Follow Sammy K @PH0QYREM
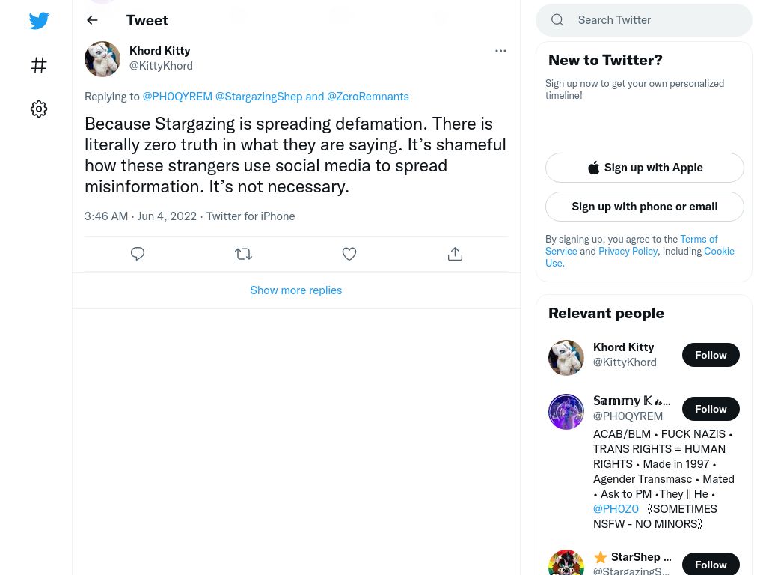Image resolution: width=766 pixels, height=575 pixels. point(711,409)
